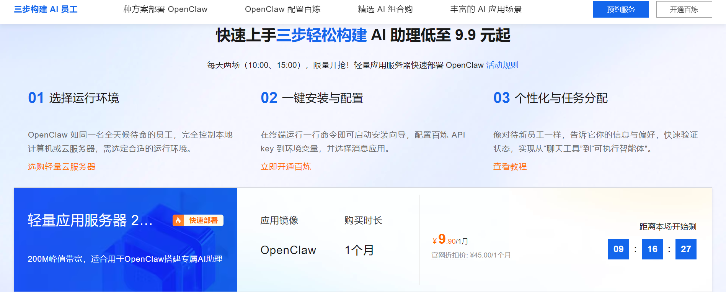Select the OpenClaw 应用镜像 value
726x292 pixels.
coord(288,250)
